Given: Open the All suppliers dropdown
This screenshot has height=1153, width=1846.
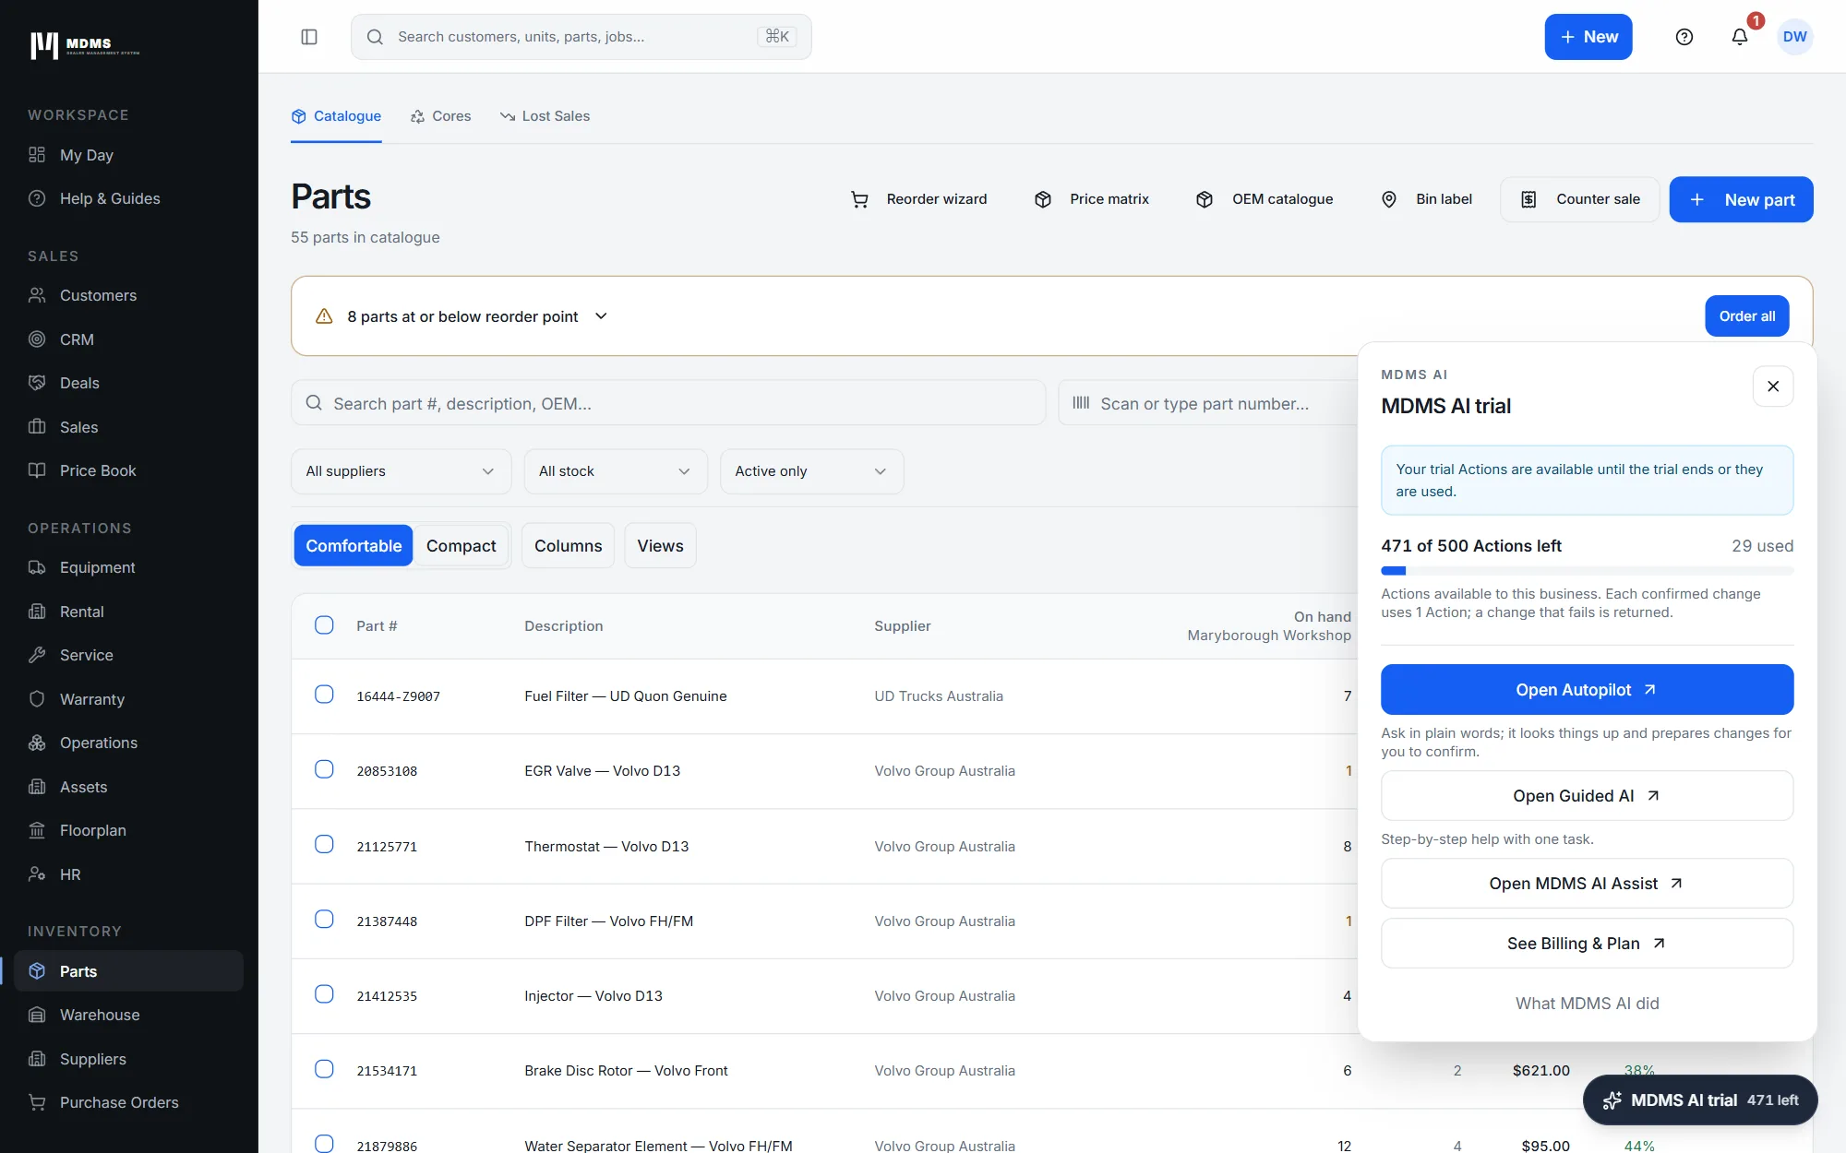Looking at the screenshot, I should tap(401, 471).
